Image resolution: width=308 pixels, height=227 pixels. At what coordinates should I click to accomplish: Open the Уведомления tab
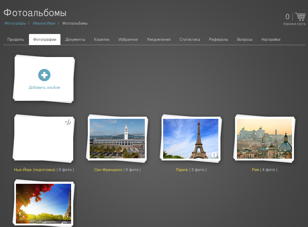pos(159,40)
